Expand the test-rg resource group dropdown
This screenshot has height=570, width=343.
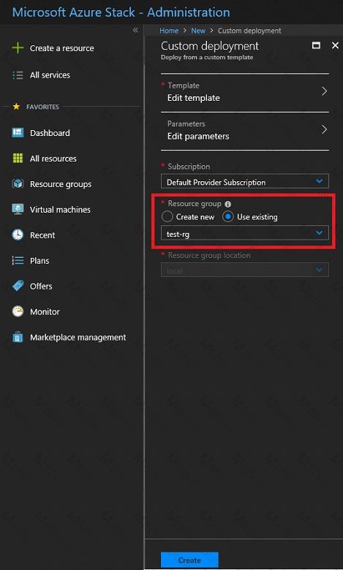coord(245,233)
